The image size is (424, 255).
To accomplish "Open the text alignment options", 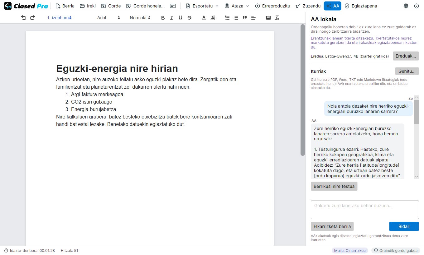I will [x=253, y=18].
